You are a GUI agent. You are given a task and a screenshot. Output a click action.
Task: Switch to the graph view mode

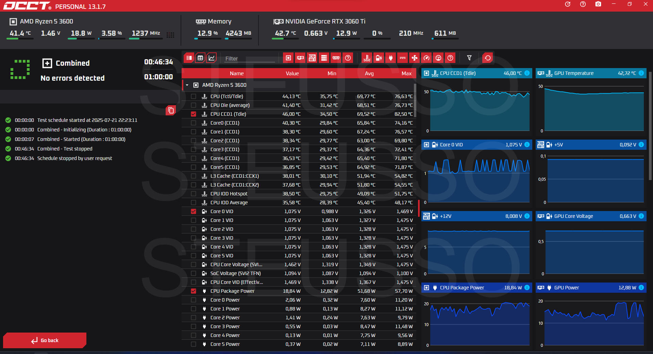pos(212,58)
